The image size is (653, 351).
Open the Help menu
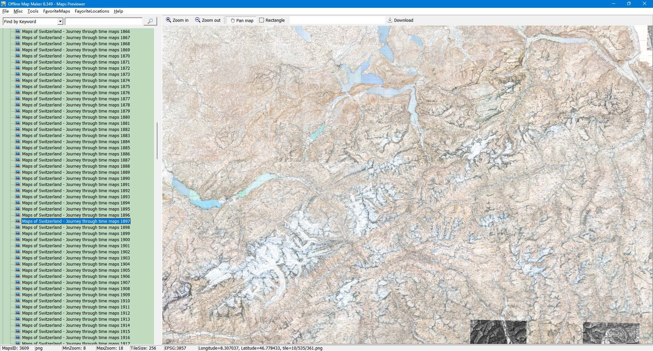tap(118, 11)
